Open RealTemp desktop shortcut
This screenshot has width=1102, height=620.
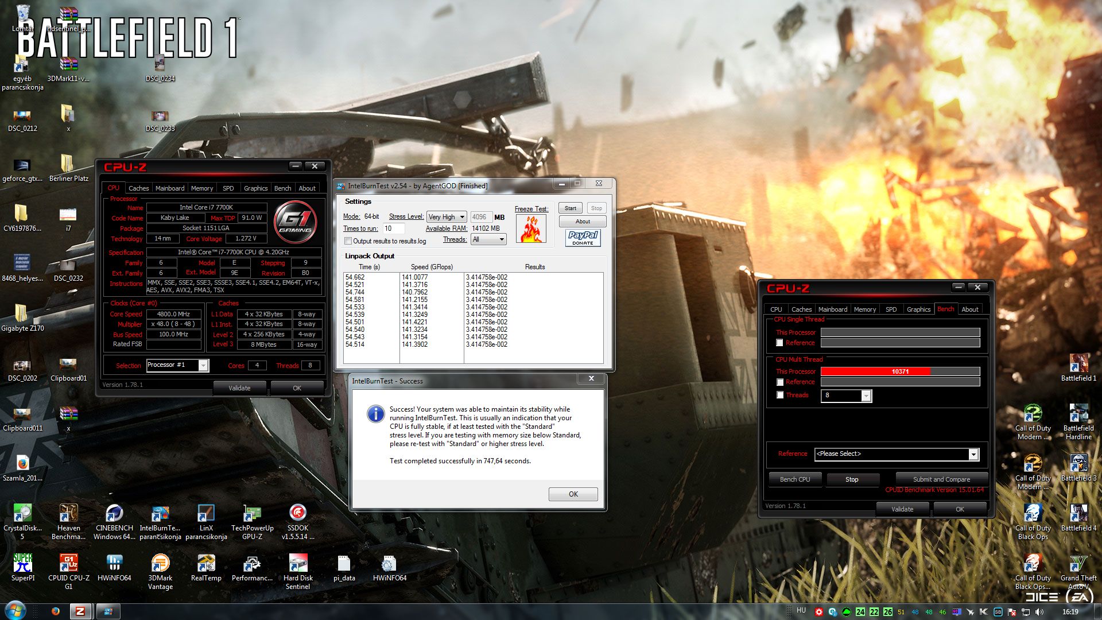(x=206, y=564)
